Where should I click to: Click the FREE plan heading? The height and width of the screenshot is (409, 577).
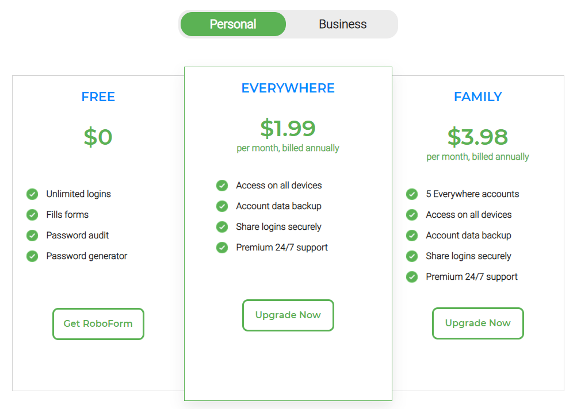click(98, 97)
